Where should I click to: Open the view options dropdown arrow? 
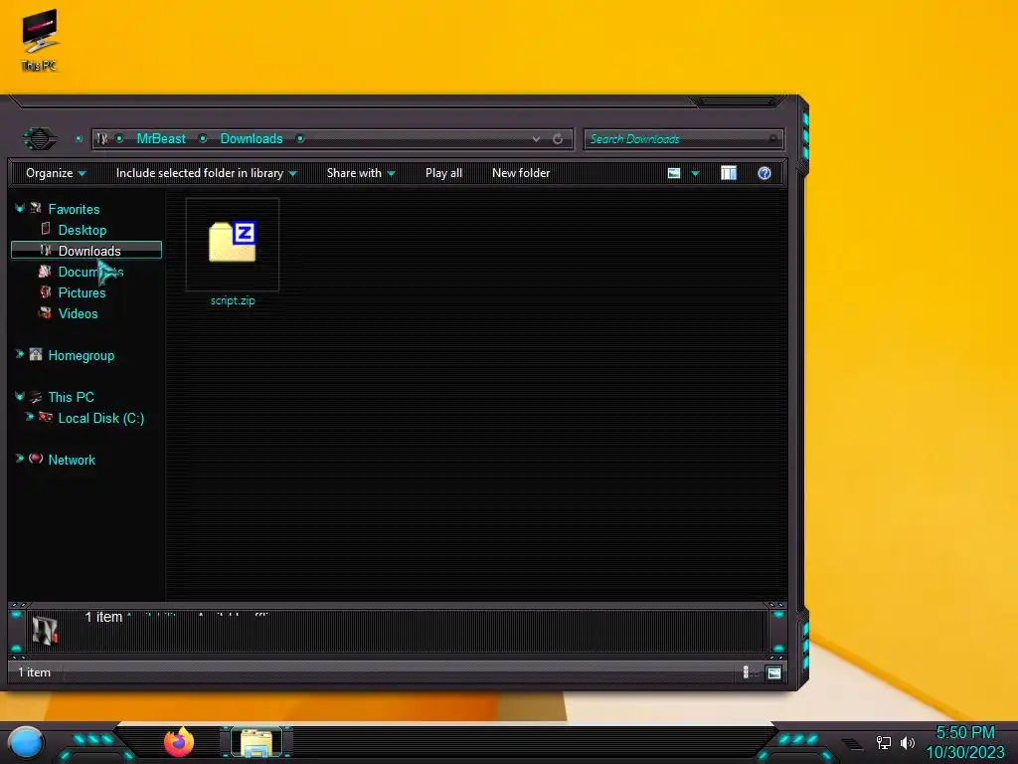pos(695,173)
